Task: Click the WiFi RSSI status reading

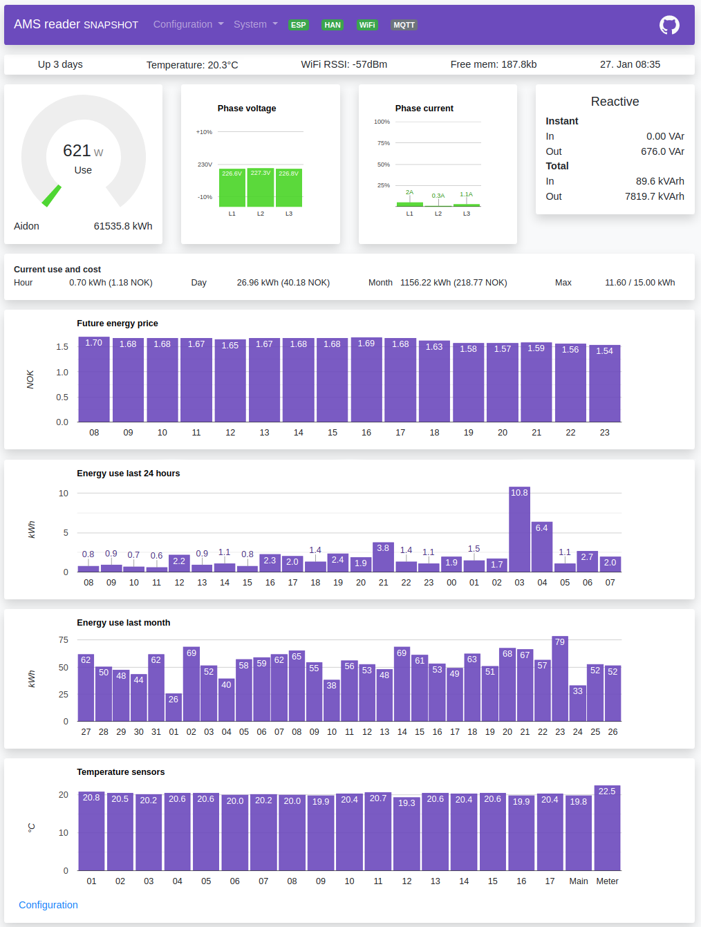Action: 344,64
